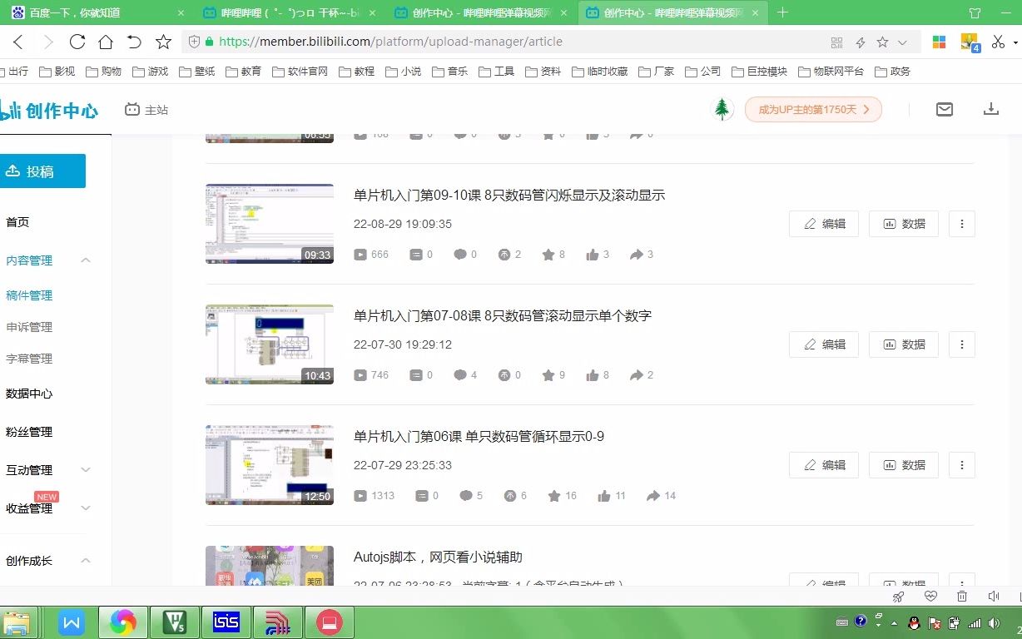The height and width of the screenshot is (639, 1022).
Task: Open 稿件管理 sidebar item
Action: pyautogui.click(x=29, y=295)
